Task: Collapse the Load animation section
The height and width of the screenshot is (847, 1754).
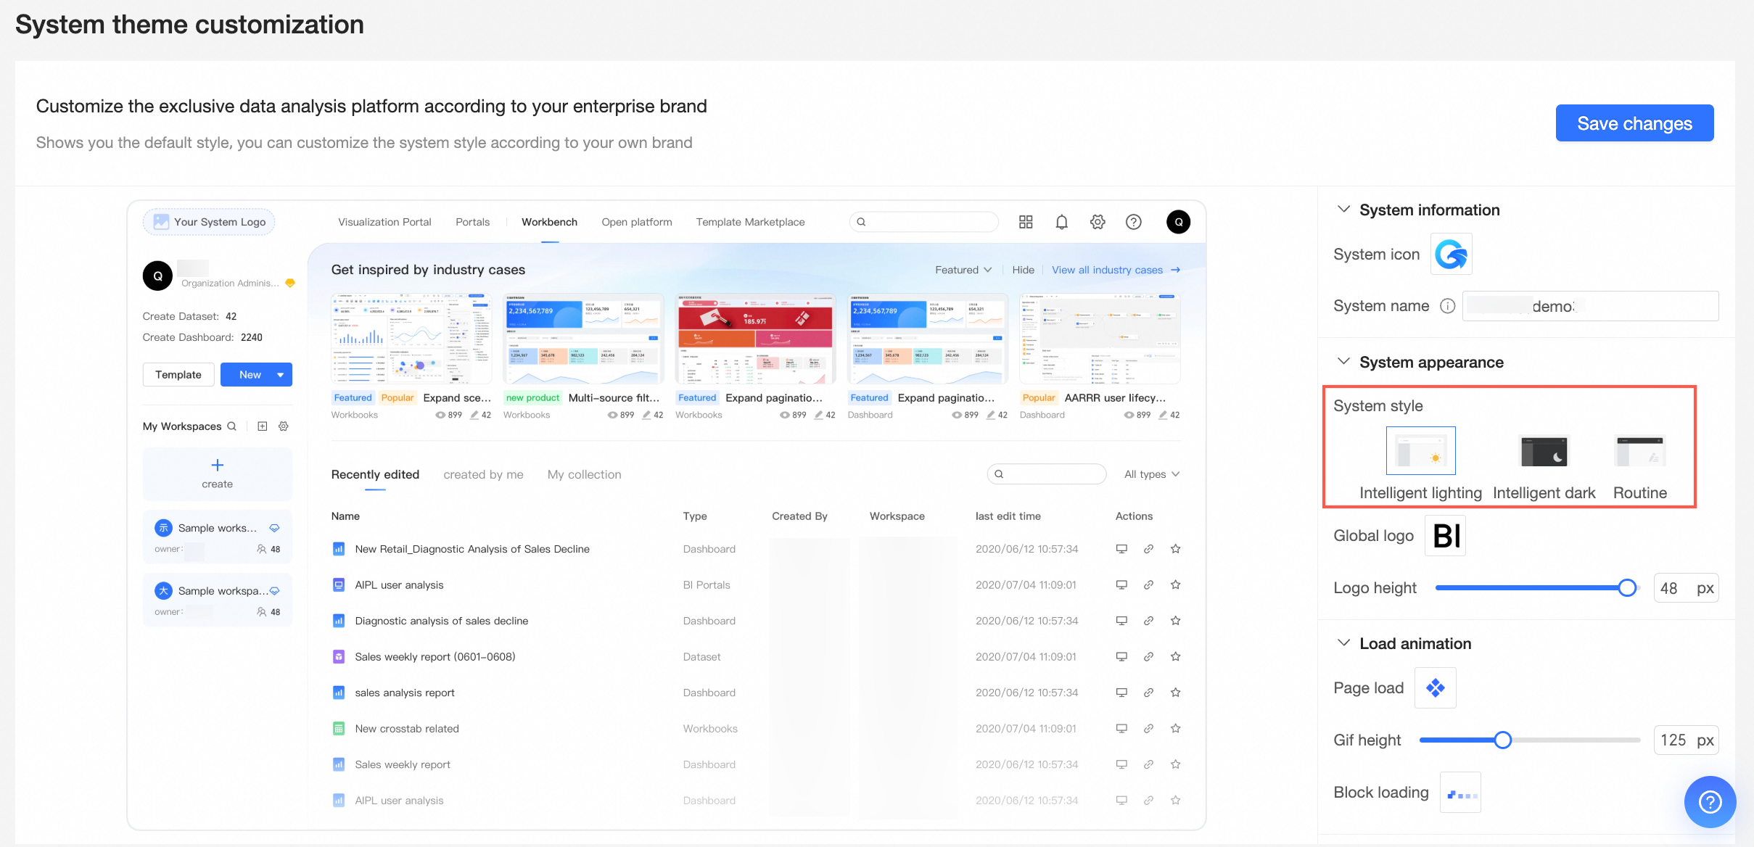Action: coord(1343,643)
